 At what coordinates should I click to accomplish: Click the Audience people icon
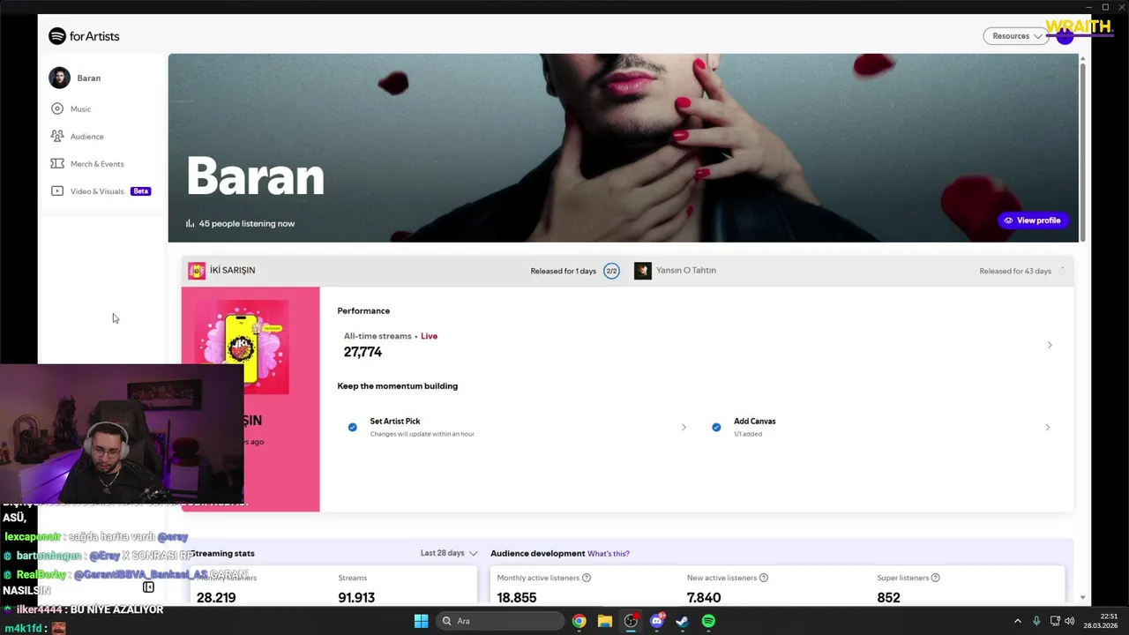click(57, 136)
